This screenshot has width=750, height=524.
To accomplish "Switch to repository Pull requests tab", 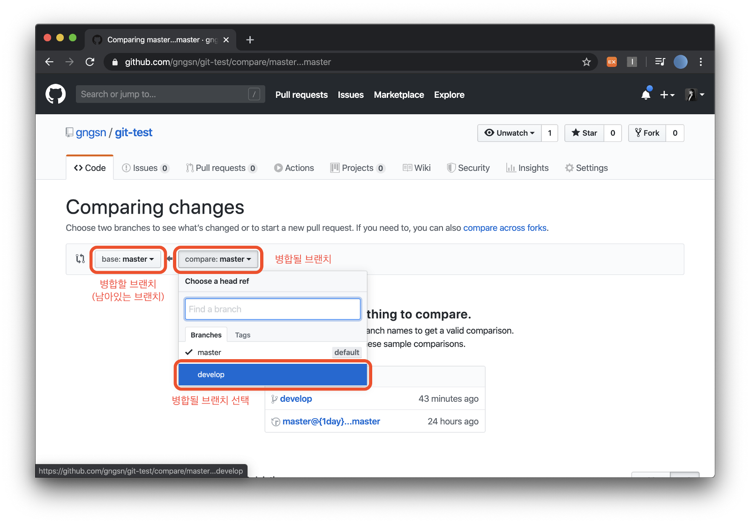I will point(221,168).
